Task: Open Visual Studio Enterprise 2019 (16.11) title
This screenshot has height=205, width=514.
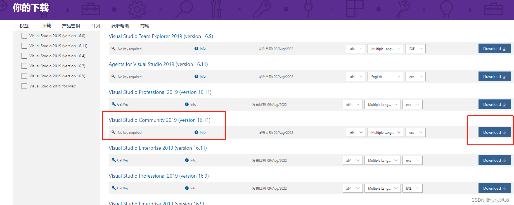Action: 158,148
